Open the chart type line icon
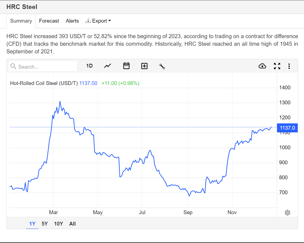This screenshot has height=243, width=304. 108,66
